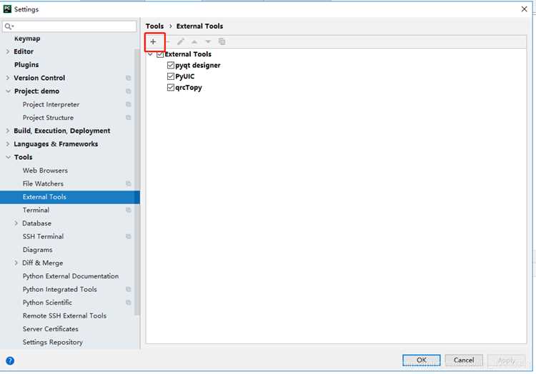
Task: Click the settings search field
Action: pos(69,26)
